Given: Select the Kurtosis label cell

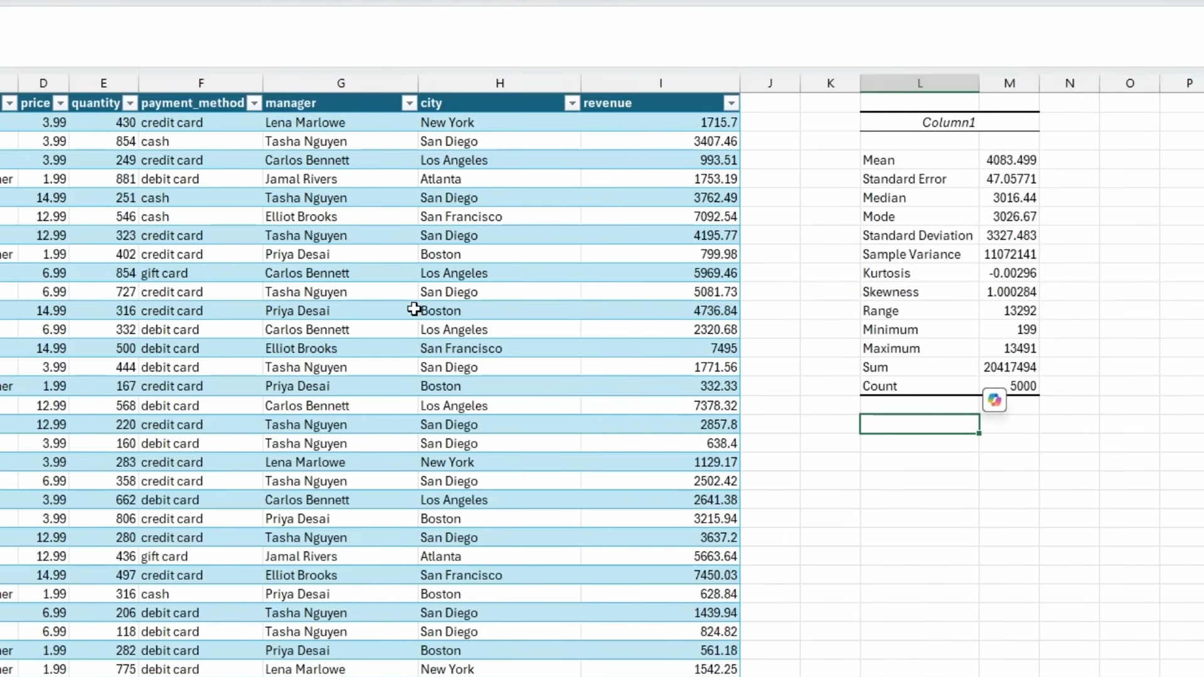Looking at the screenshot, I should tap(920, 273).
